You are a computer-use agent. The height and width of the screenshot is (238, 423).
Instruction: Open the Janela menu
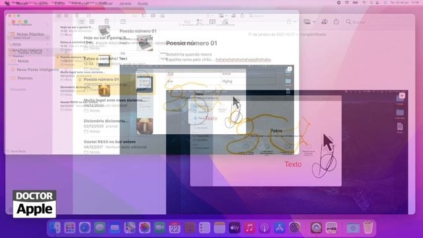click(x=125, y=3)
